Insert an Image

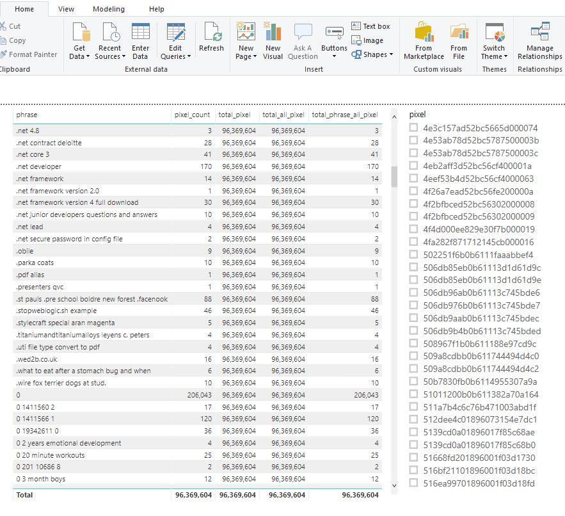tap(367, 40)
